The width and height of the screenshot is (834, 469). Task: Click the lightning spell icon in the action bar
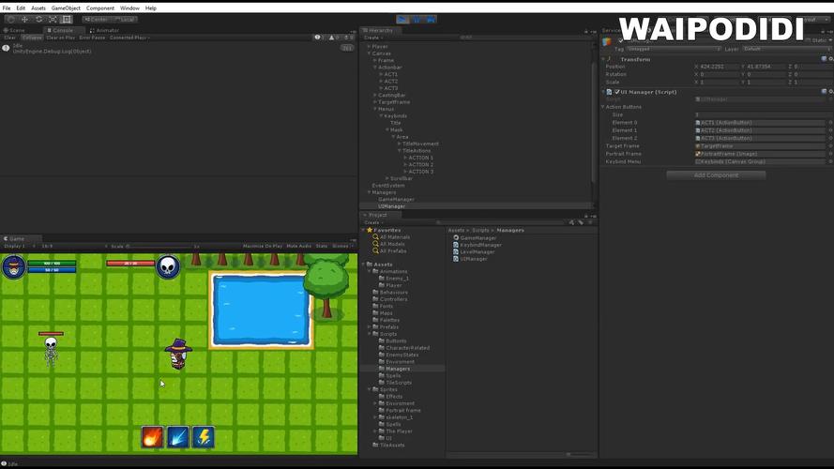click(x=203, y=437)
